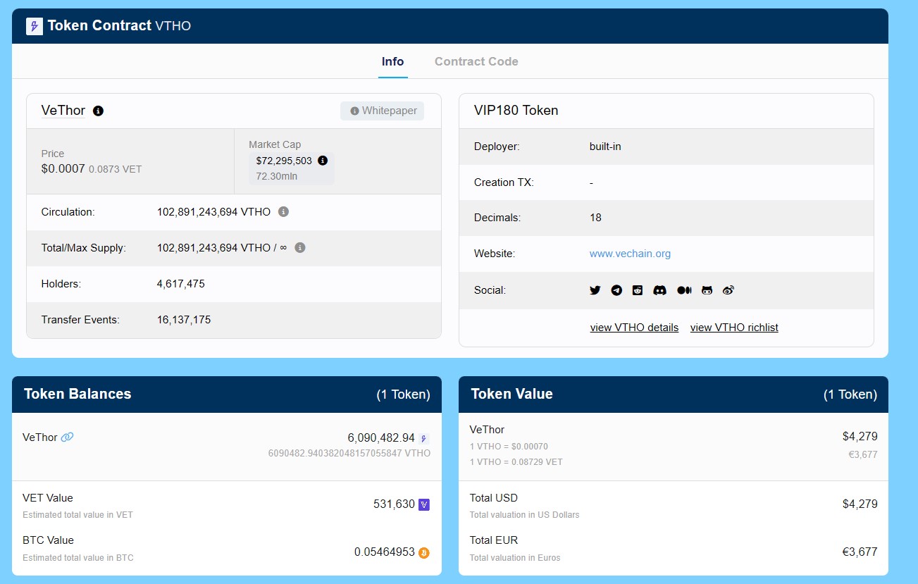
Task: Click the full balance 6090482.940382048157055847 VTHO
Action: click(x=349, y=453)
